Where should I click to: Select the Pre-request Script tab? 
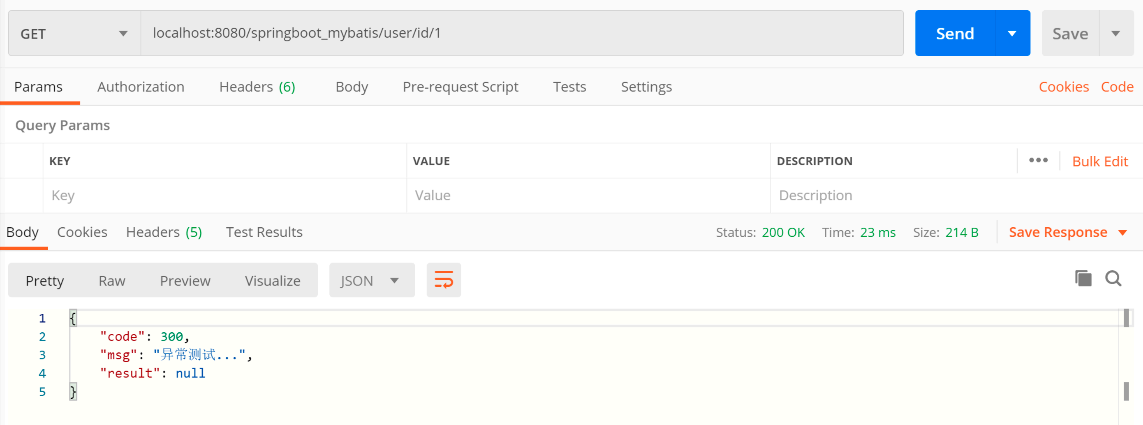click(x=460, y=87)
